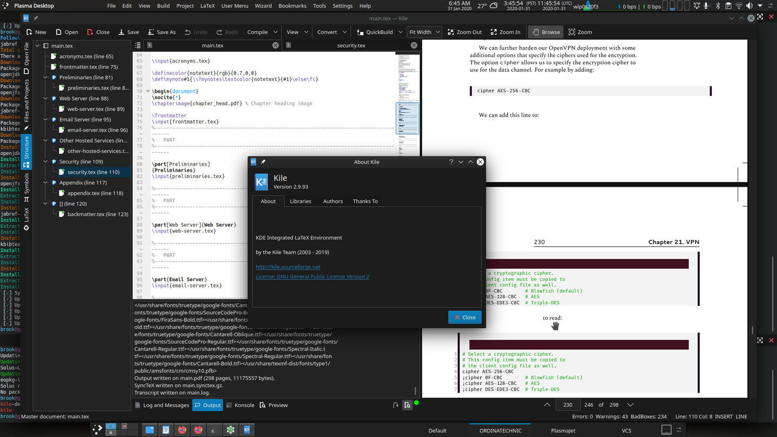Image resolution: width=777 pixels, height=437 pixels.
Task: Switch to the Preview bottom panel
Action: pyautogui.click(x=274, y=405)
